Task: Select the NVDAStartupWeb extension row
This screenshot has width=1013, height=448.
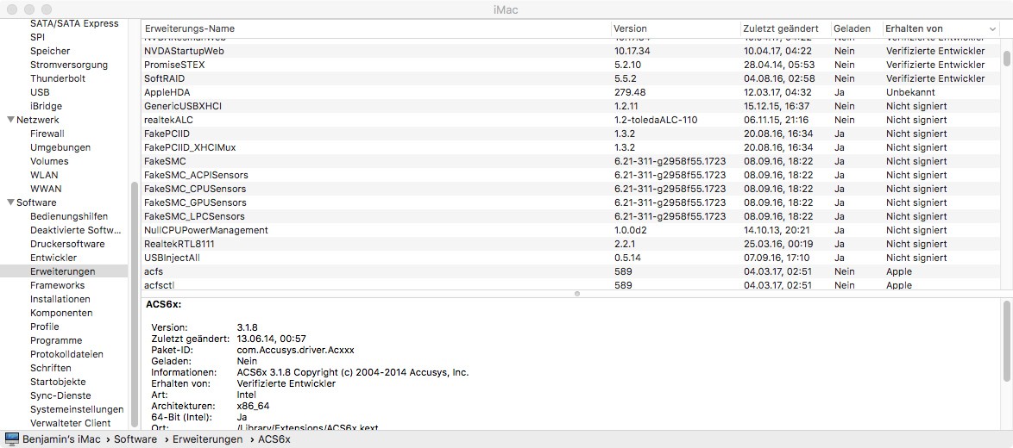Action: (570, 51)
